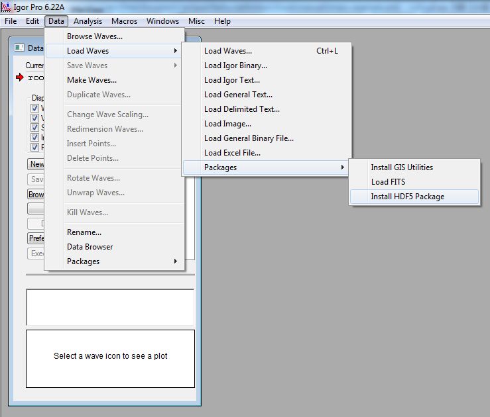Click the Igor Pro title bar icon
This screenshot has width=490, height=417.
coord(6,7)
